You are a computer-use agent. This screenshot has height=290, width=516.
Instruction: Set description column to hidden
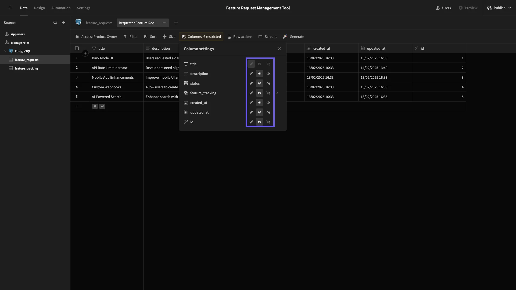point(268,74)
